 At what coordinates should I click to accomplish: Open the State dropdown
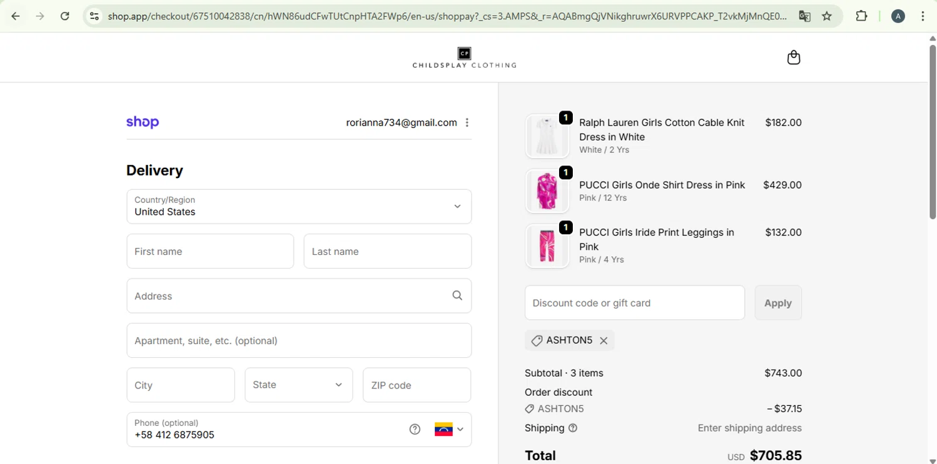tap(299, 385)
